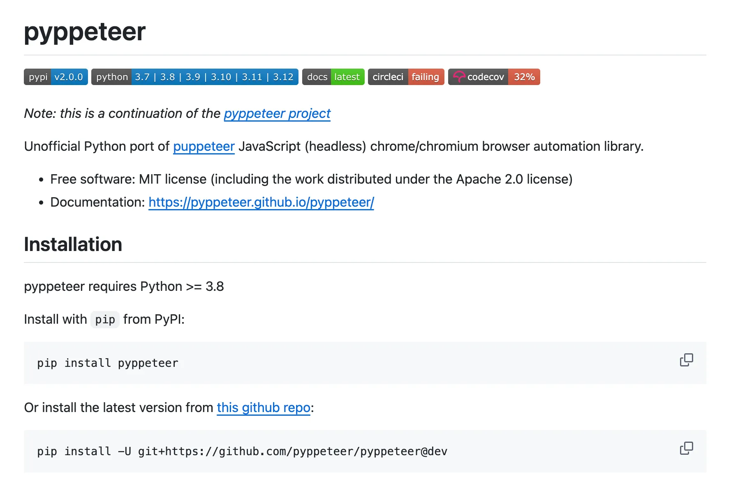Click the python versions badge

pyautogui.click(x=194, y=76)
